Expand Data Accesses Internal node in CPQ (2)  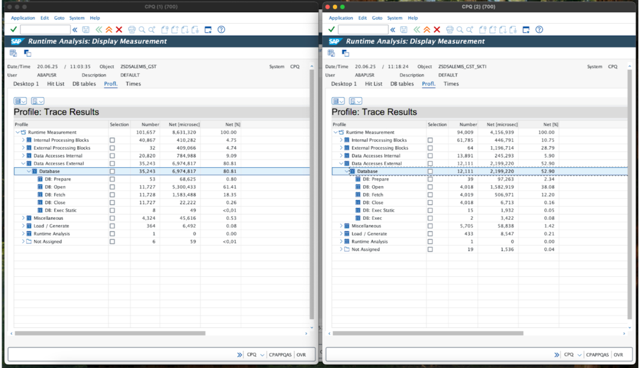341,156
